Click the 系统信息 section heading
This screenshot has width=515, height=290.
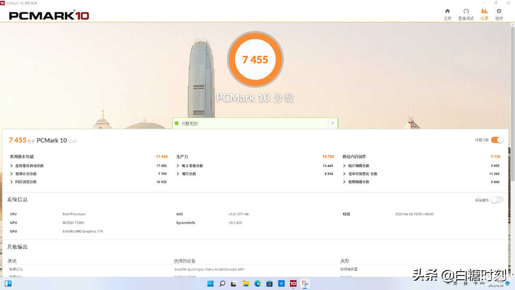[x=17, y=199]
